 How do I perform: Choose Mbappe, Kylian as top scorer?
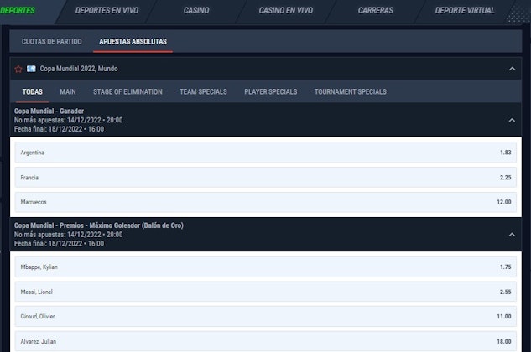[265, 267]
